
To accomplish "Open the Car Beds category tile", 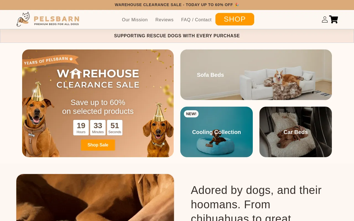I will [296, 132].
